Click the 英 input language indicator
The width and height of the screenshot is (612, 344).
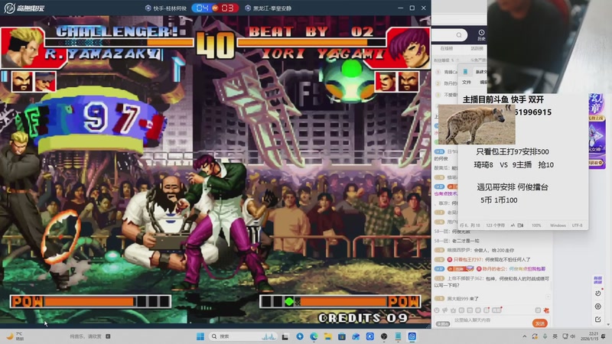point(555,336)
